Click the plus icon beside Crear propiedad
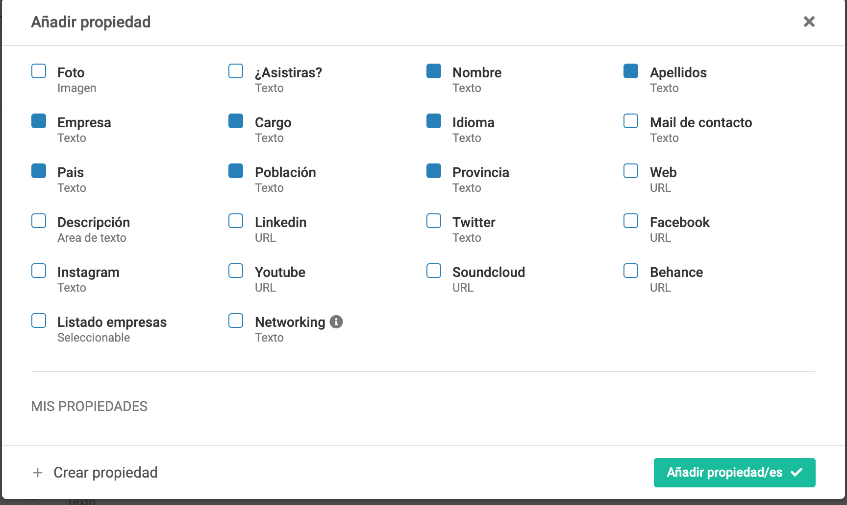This screenshot has height=505, width=847. pos(38,473)
